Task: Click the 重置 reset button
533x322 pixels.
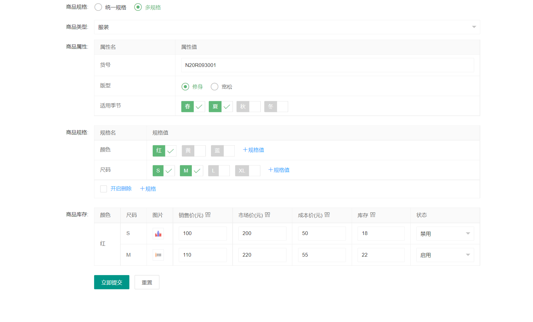Action: tap(147, 282)
